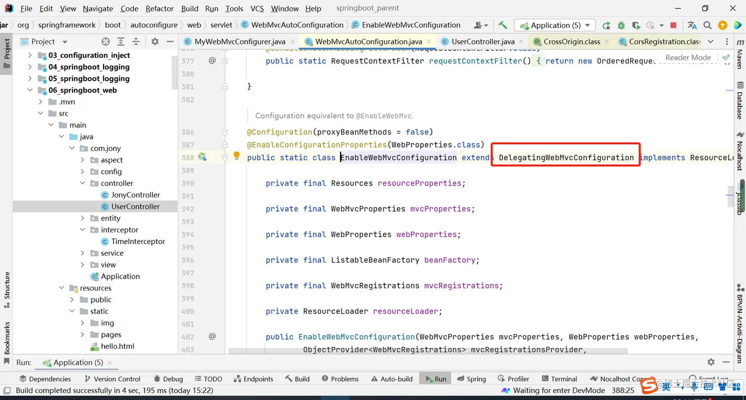The image size is (746, 400).
Task: Toggle fold marker on line 388
Action: [225, 158]
